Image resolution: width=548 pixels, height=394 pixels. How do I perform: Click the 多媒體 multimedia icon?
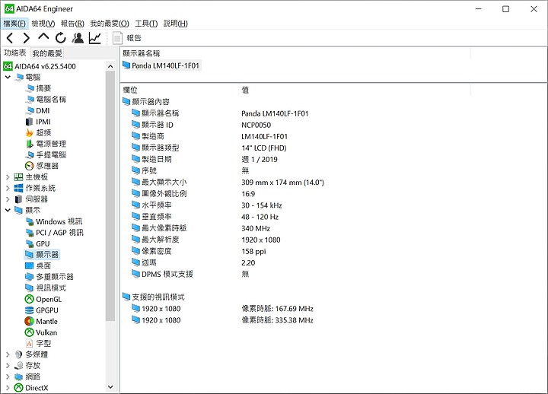[18, 354]
